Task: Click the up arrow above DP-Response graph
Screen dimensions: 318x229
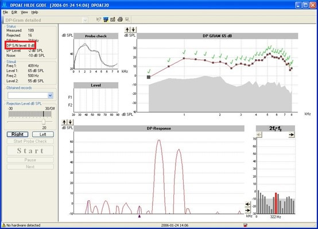Action: coord(64,122)
